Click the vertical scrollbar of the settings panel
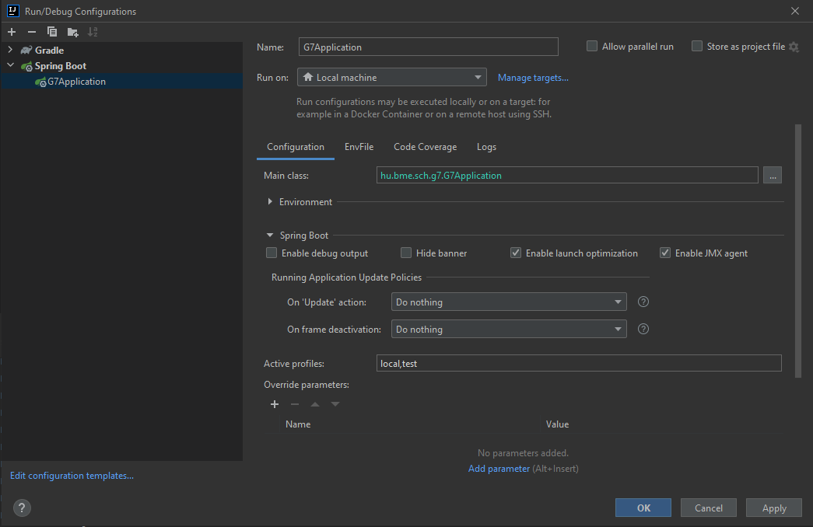This screenshot has height=527, width=813. pyautogui.click(x=798, y=251)
